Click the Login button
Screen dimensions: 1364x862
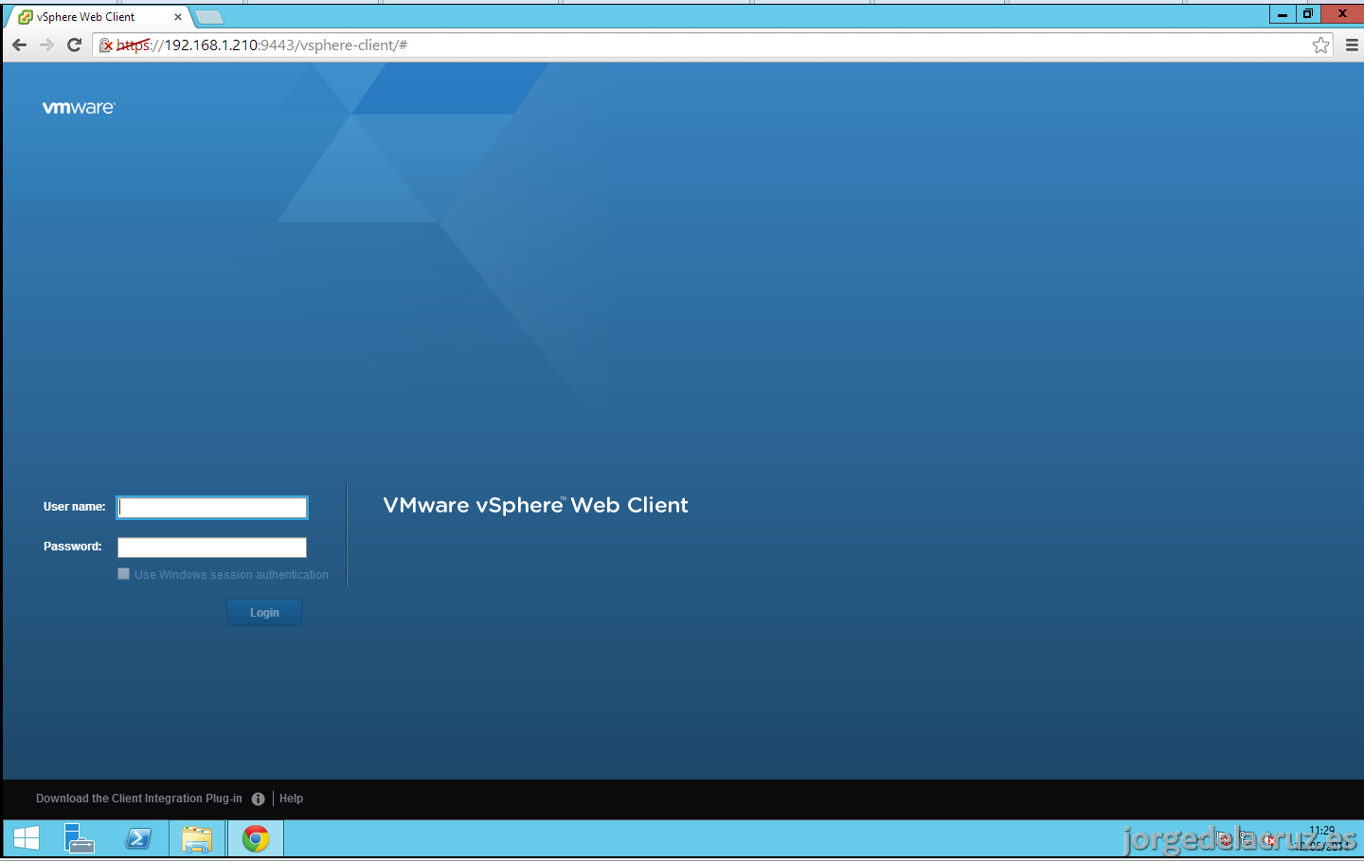point(264,613)
